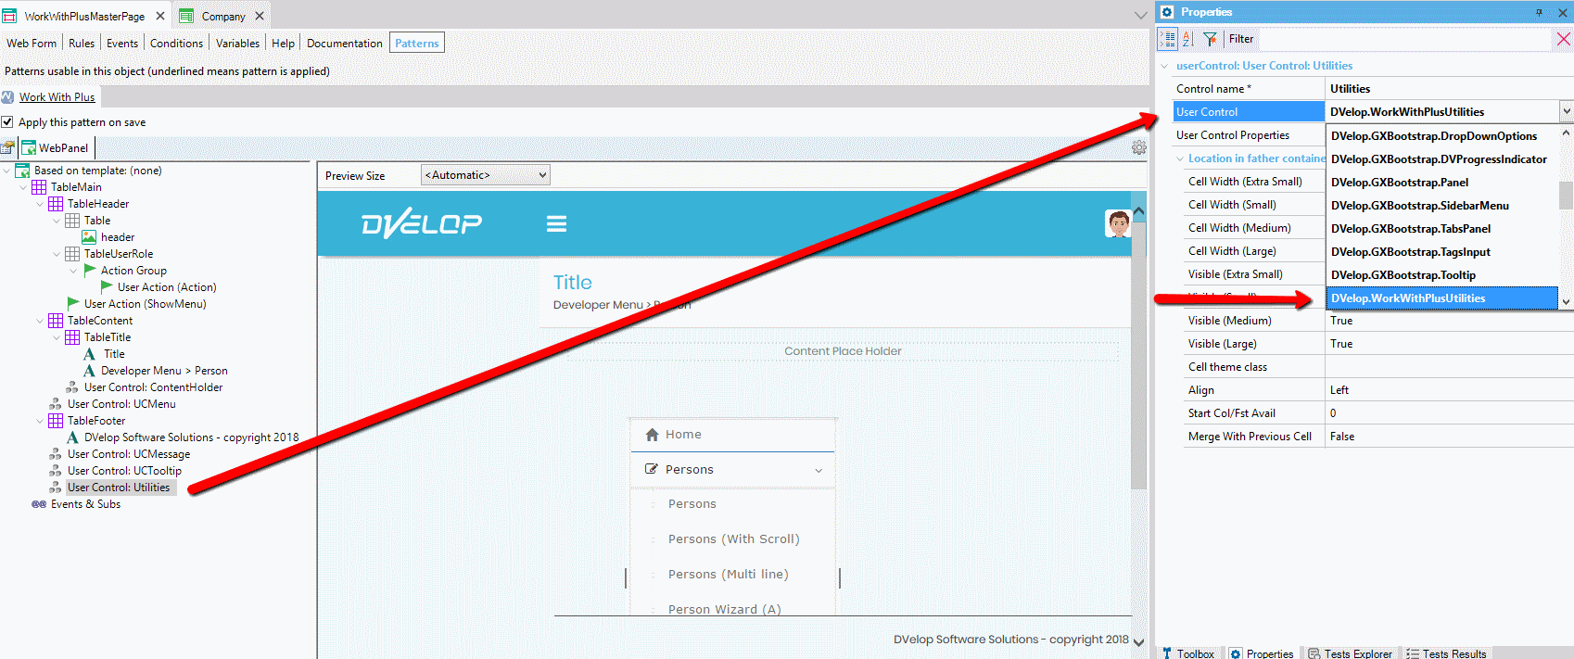Toggle 'Apply this pattern on save' checkbox
Screen dimensions: 1574x659
coord(7,122)
